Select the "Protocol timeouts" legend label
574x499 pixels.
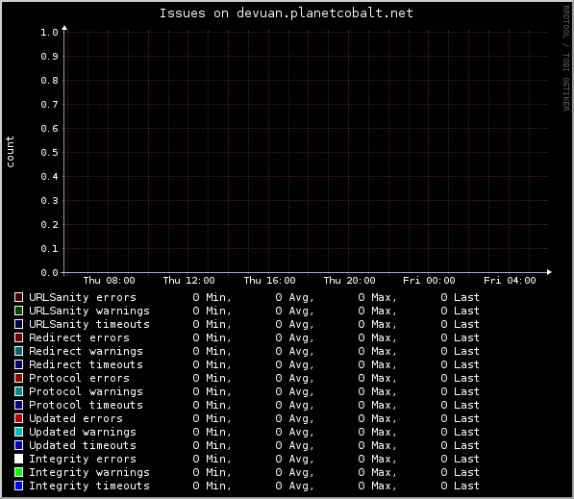coord(86,405)
